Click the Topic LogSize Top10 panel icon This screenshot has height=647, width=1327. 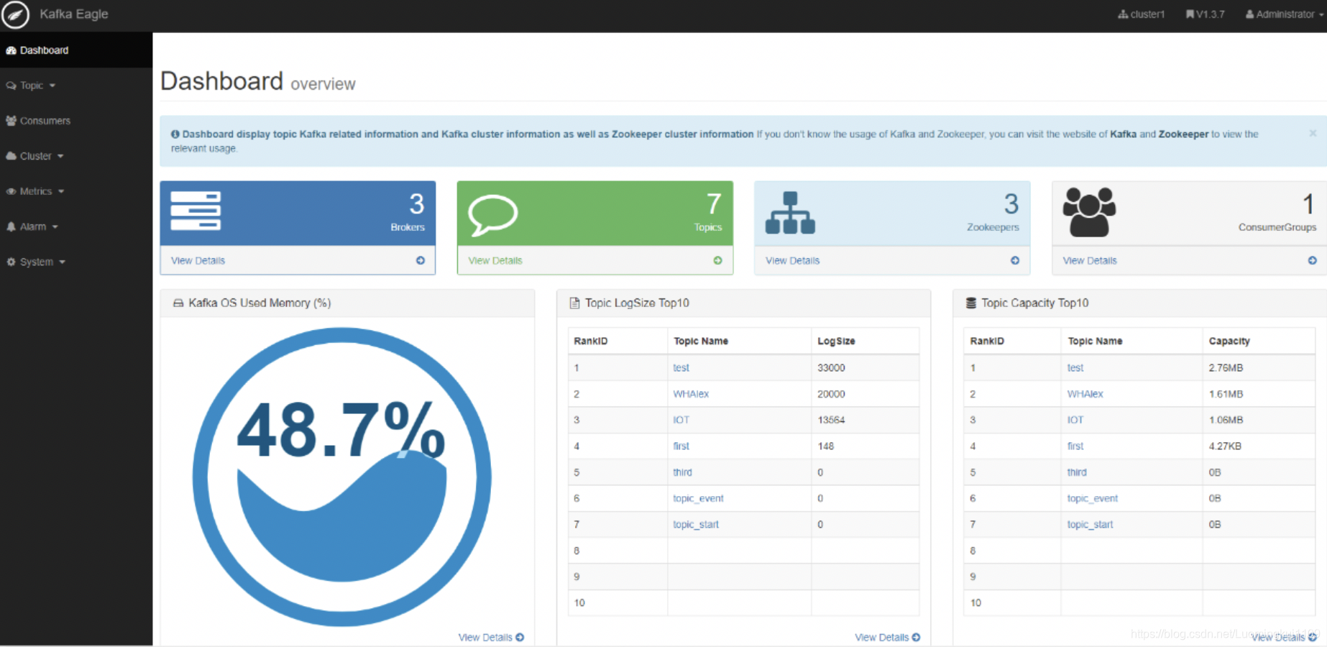pos(574,303)
